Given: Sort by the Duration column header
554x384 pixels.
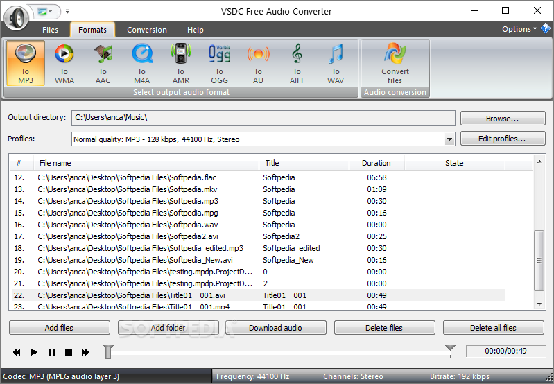Looking at the screenshot, I should [x=376, y=163].
